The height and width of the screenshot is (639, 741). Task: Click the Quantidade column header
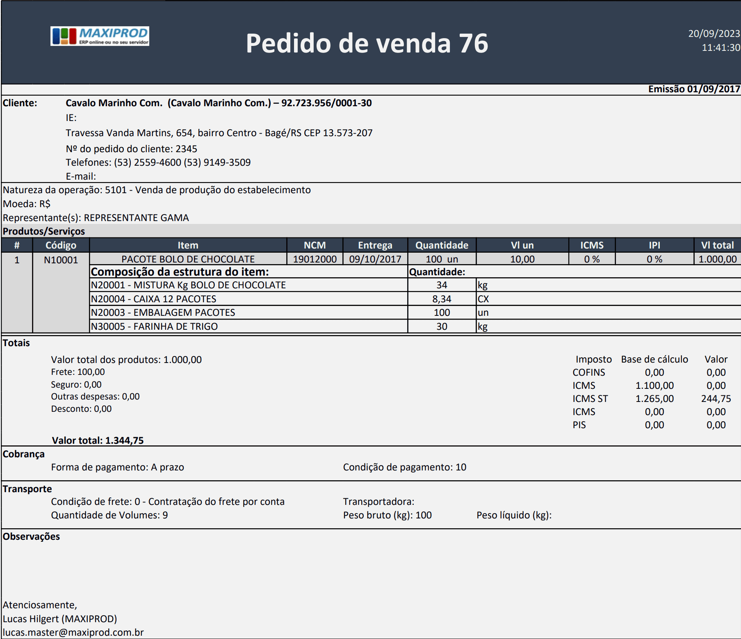click(x=442, y=245)
